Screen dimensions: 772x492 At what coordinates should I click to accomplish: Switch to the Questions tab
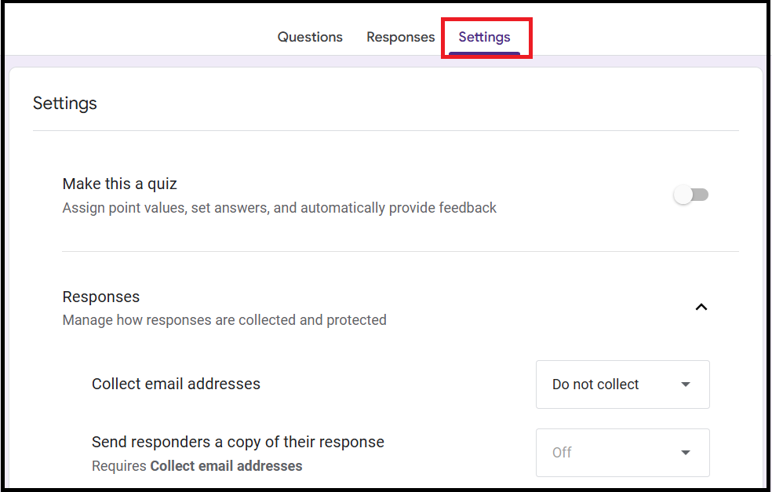coord(310,37)
